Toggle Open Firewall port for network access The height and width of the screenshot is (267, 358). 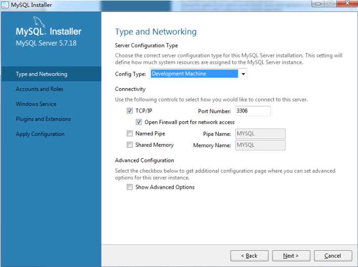point(138,122)
